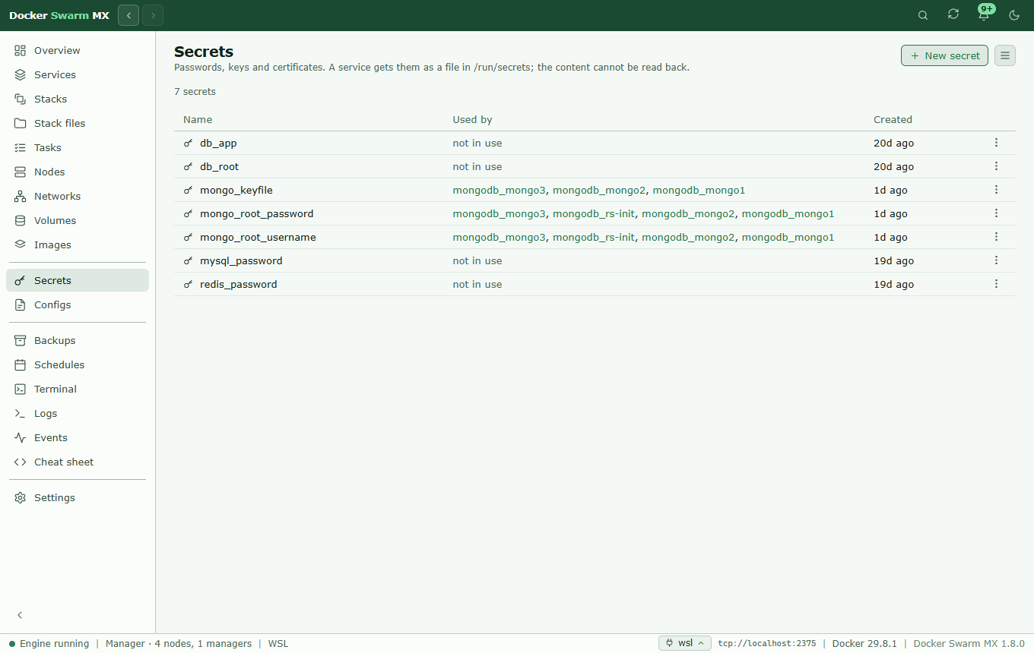Follow the mongodb_mongo1 link in the mongo_root_username row
Viewport: 1034px width, 653px height.
tap(788, 237)
